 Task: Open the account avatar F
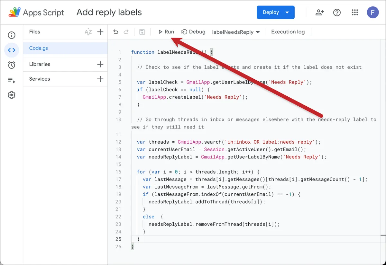point(373,13)
